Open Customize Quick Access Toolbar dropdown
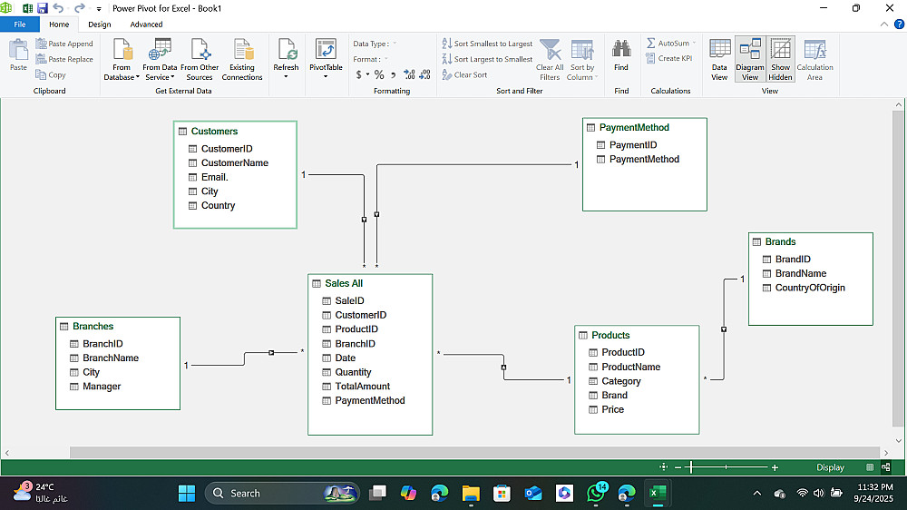 tap(99, 9)
